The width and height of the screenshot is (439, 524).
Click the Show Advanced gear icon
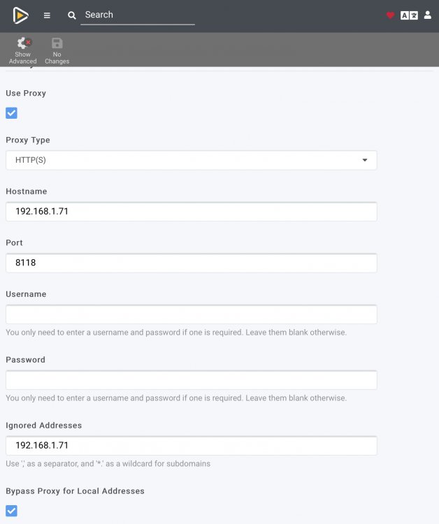tap(24, 43)
